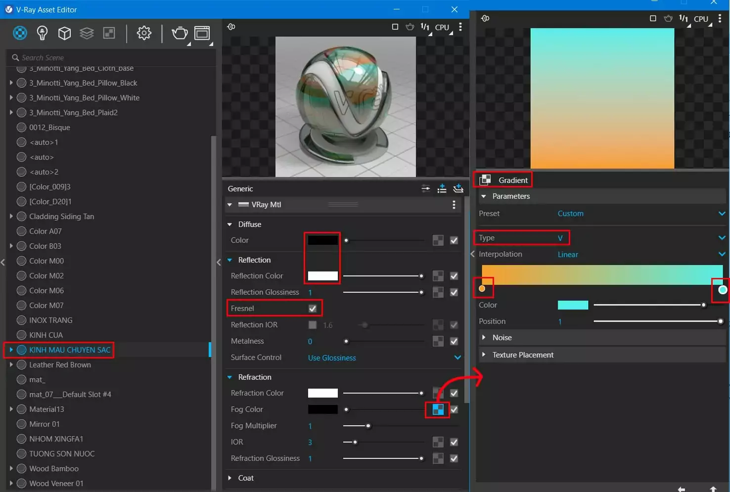Screen dimensions: 730x492
Task: Start a render with the teapot icon
Action: click(x=180, y=33)
